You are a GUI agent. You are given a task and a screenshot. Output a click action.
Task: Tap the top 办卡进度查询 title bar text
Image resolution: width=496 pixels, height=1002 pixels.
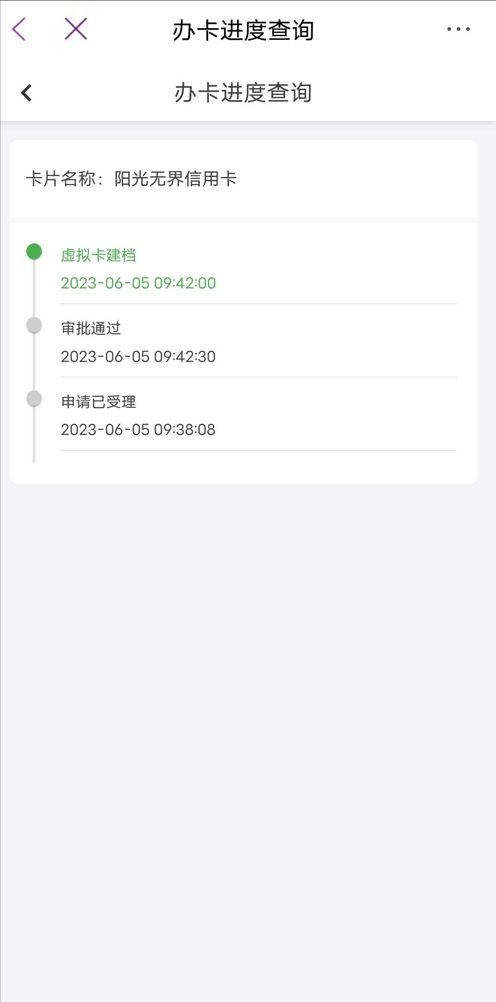coord(243,30)
